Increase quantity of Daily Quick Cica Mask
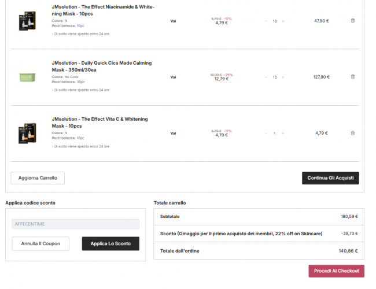This screenshot has height=289, width=376. pyautogui.click(x=283, y=77)
